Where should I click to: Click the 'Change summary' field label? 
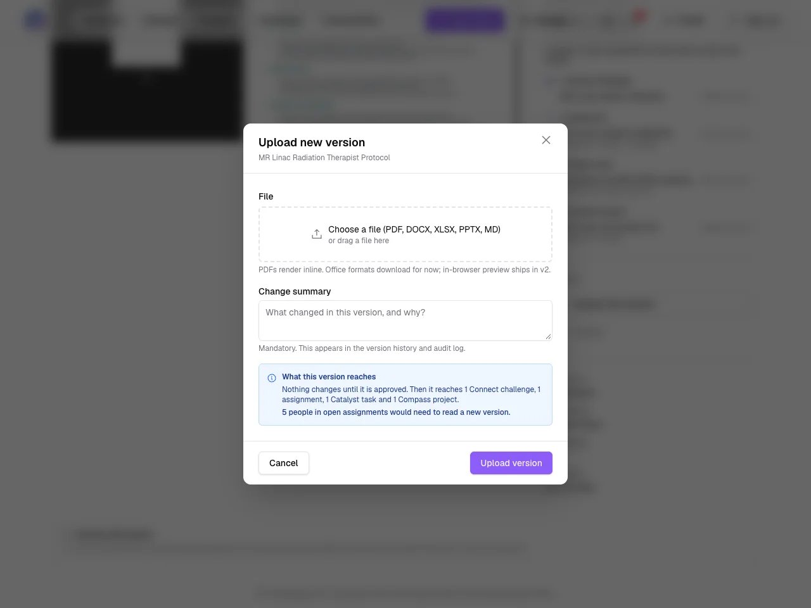point(295,291)
